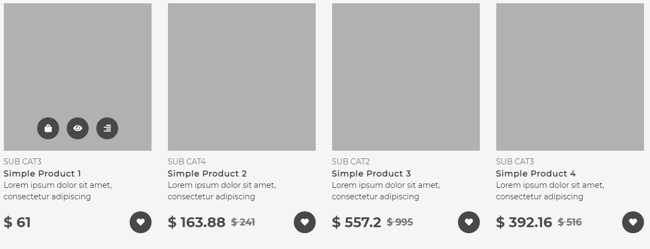Add Simple Product 1 to wishlist heart

[141, 222]
